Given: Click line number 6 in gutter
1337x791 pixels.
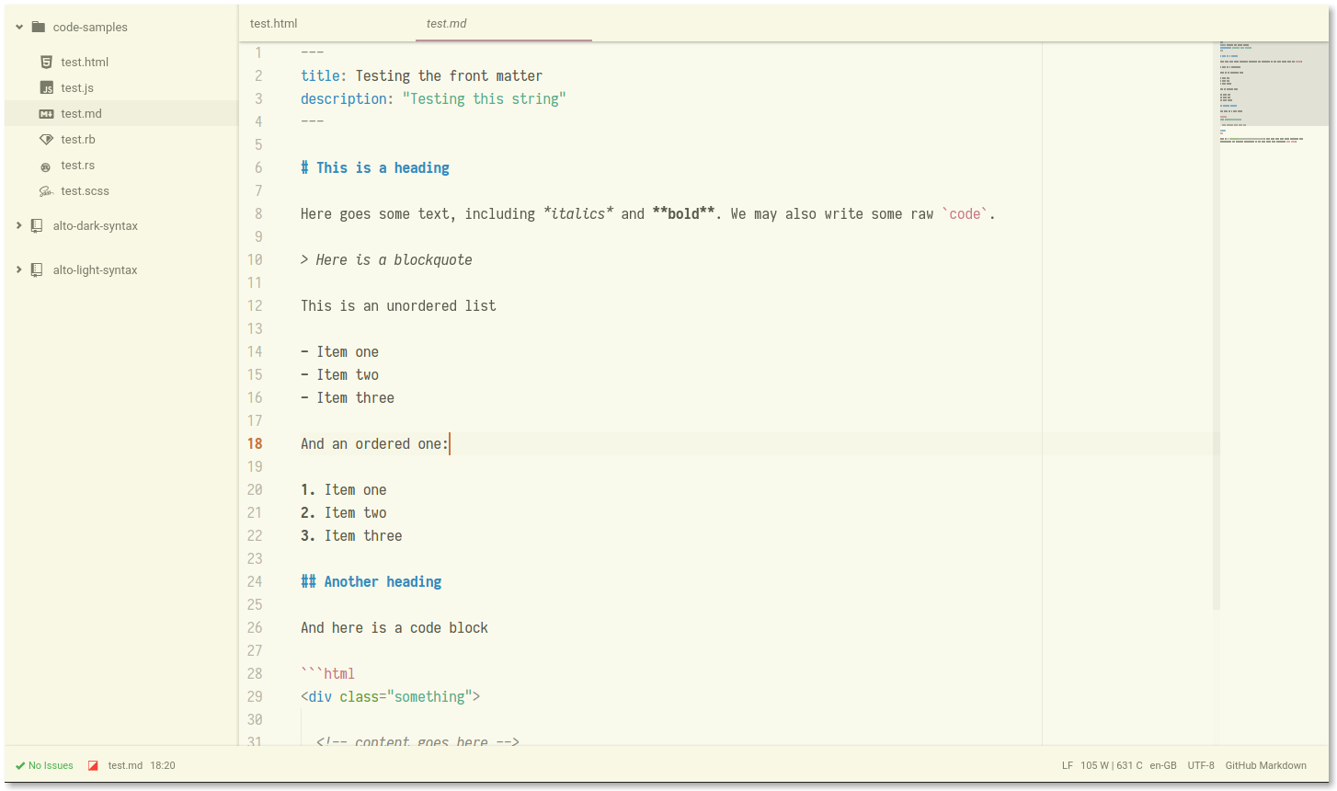Looking at the screenshot, I should [258, 167].
